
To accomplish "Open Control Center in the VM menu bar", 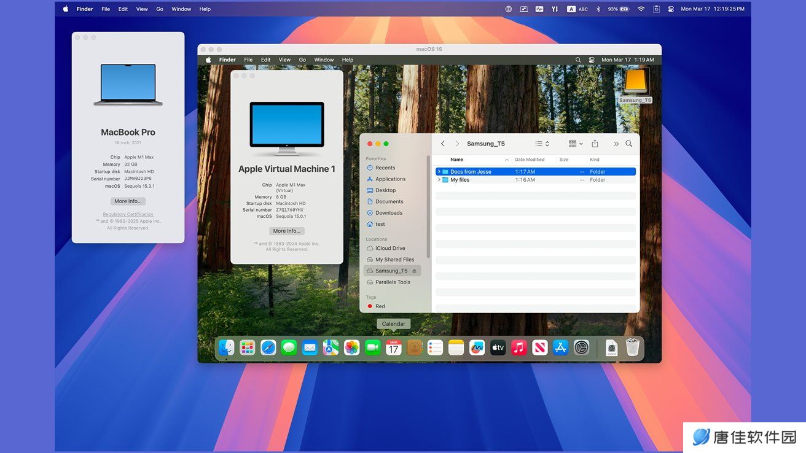I will [592, 60].
